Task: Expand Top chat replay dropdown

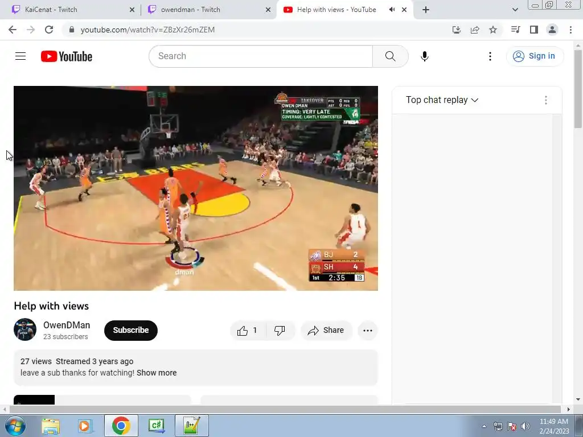Action: click(x=442, y=100)
